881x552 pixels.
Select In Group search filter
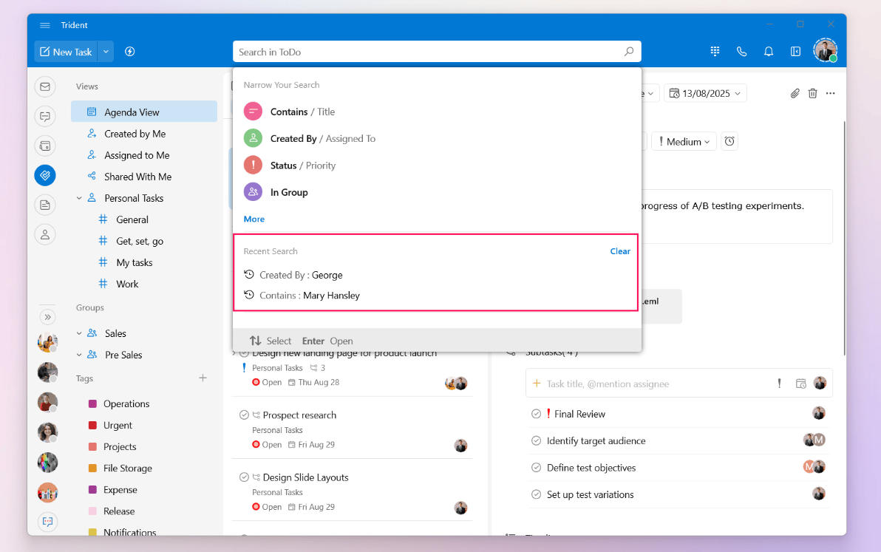pyautogui.click(x=437, y=192)
